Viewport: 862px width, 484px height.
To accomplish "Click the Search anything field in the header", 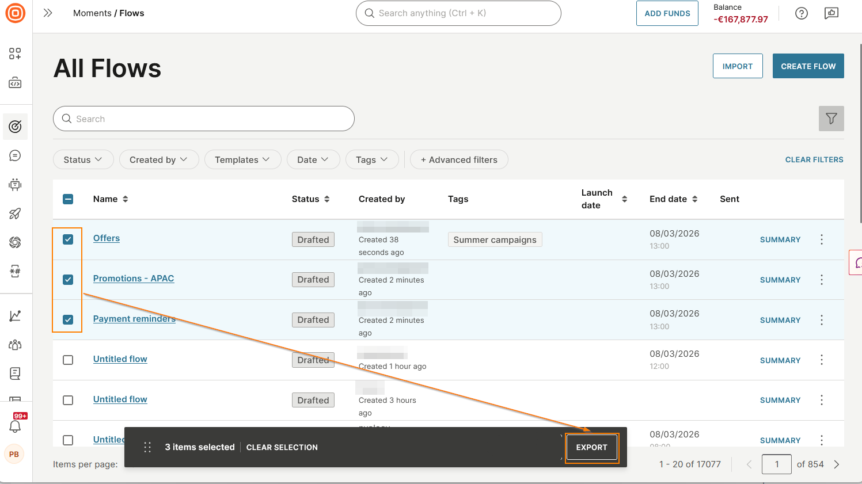I will click(x=458, y=13).
